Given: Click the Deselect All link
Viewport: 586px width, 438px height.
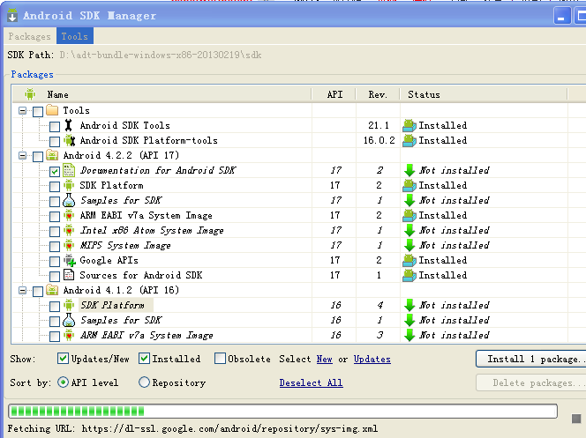Looking at the screenshot, I should [x=311, y=382].
